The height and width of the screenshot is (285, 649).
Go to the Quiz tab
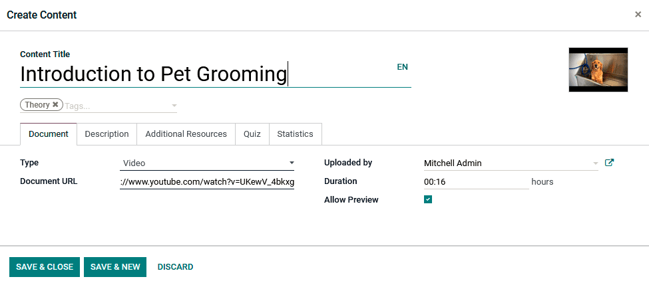(x=252, y=134)
